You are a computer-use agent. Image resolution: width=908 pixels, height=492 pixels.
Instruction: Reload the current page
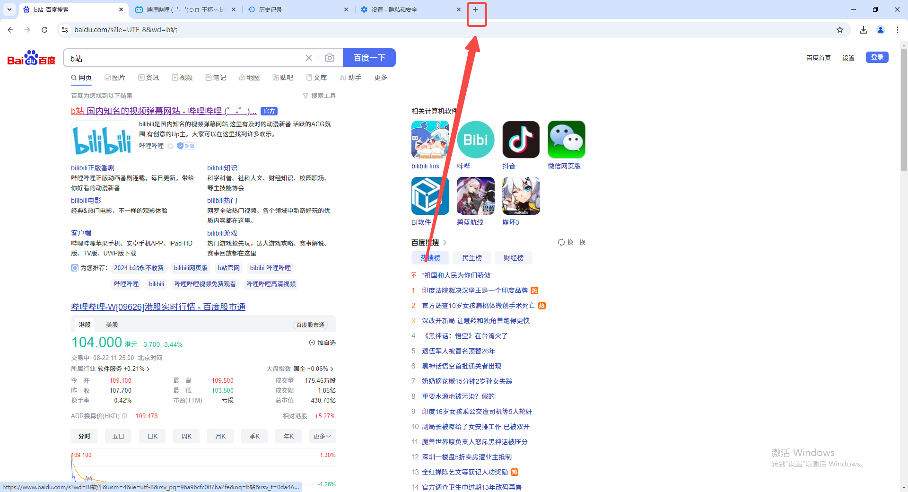(44, 30)
